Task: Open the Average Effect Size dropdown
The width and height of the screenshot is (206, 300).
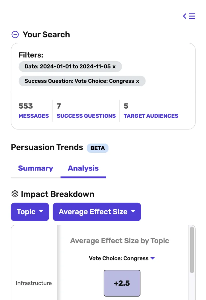Action: [97, 212]
